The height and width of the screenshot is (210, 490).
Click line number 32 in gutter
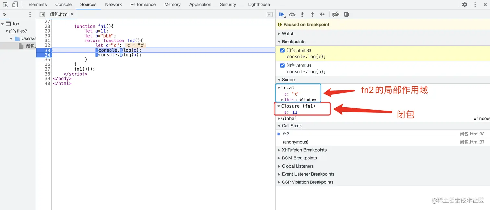point(47,45)
